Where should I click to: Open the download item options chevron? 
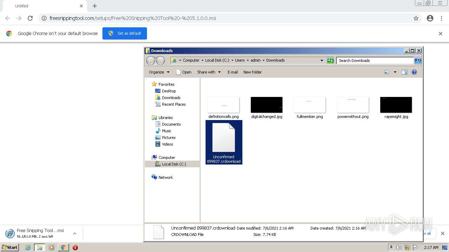pos(75,233)
